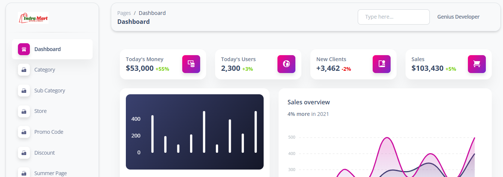The width and height of the screenshot is (503, 177).
Task: Click the Today's Users globe icon
Action: pos(286,64)
